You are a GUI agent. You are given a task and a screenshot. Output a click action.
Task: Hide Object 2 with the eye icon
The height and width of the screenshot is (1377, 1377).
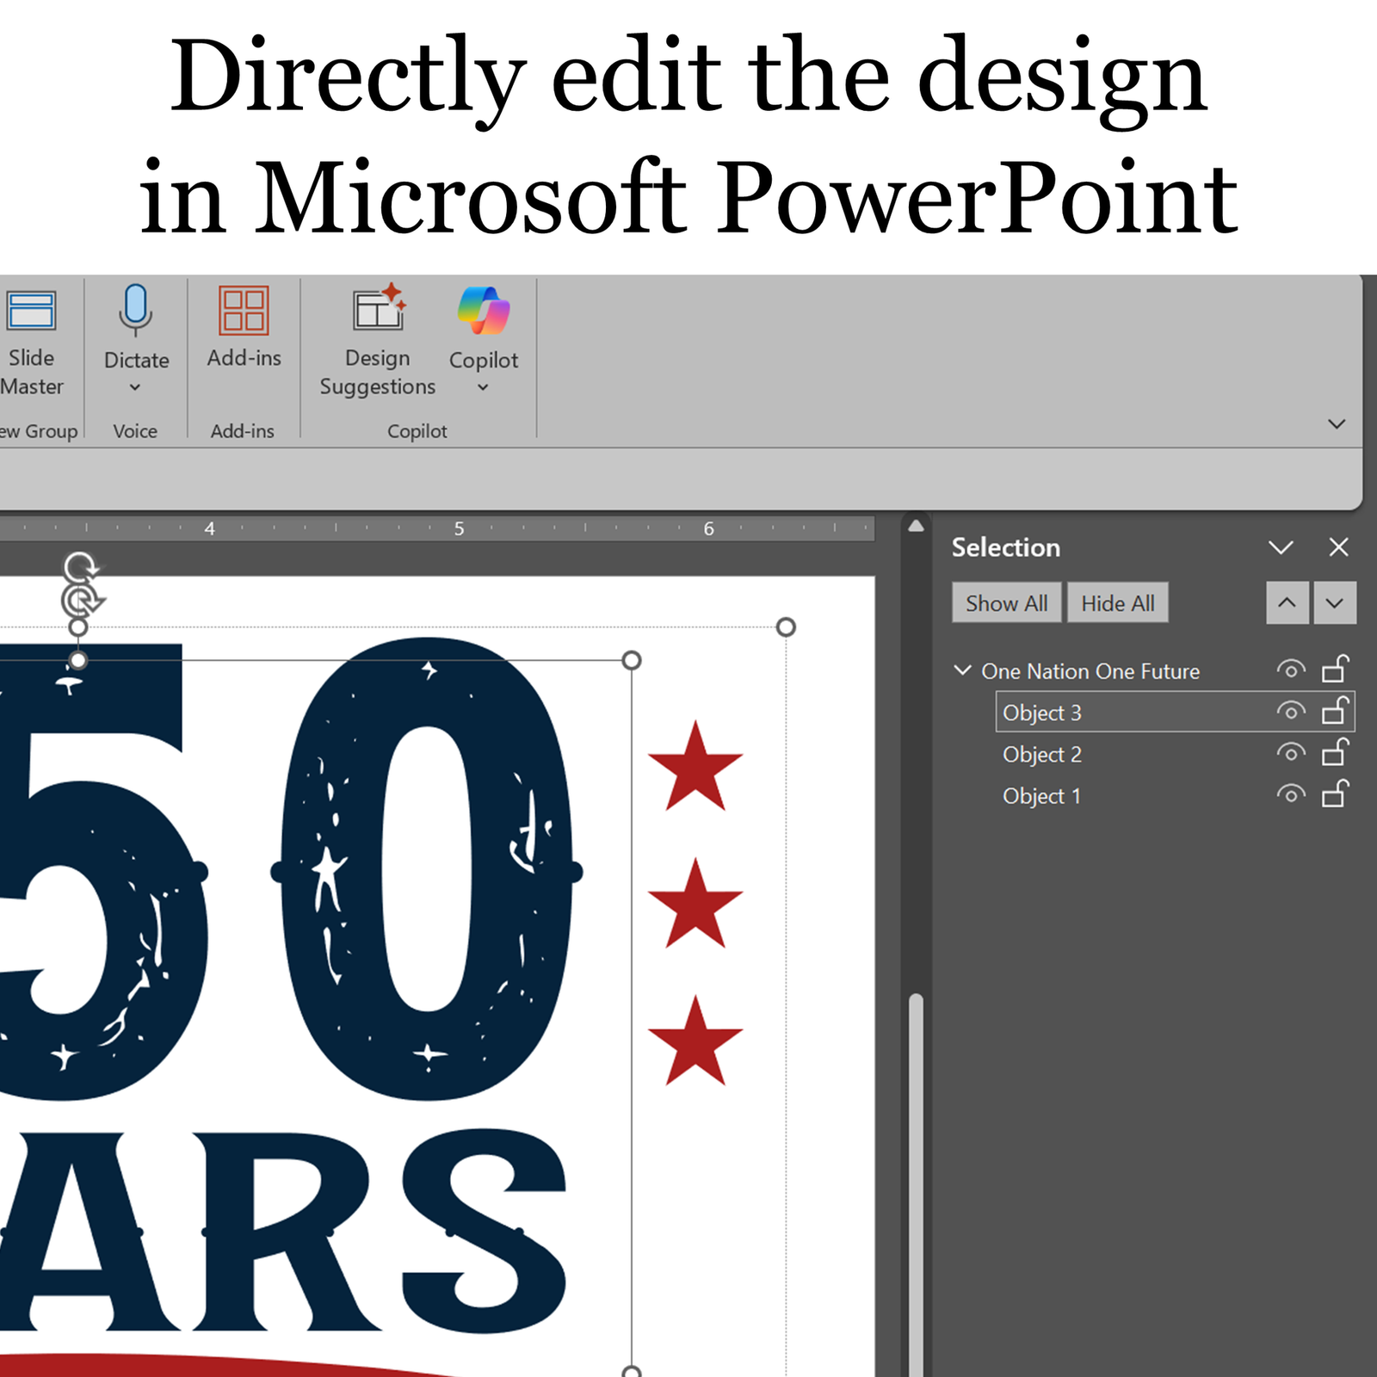(x=1291, y=752)
